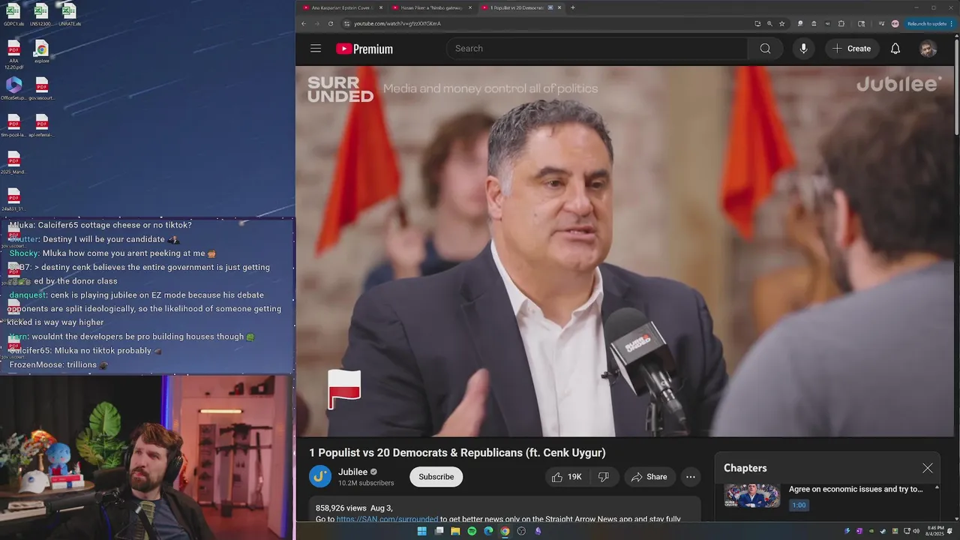Image resolution: width=960 pixels, height=540 pixels.
Task: Click chat line 'Calcifer65: Mluka no tiktok probably'
Action: click(85, 350)
